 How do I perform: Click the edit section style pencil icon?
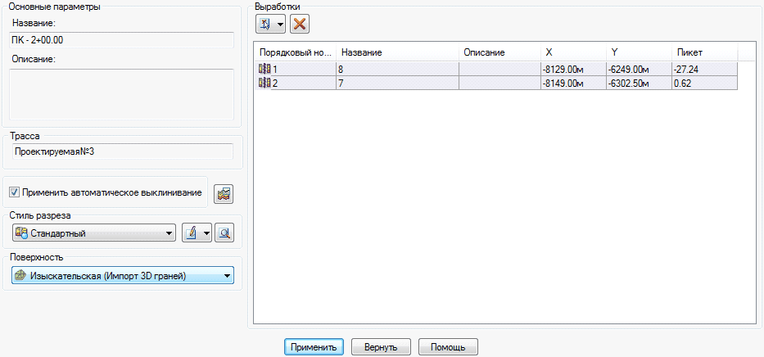point(191,233)
